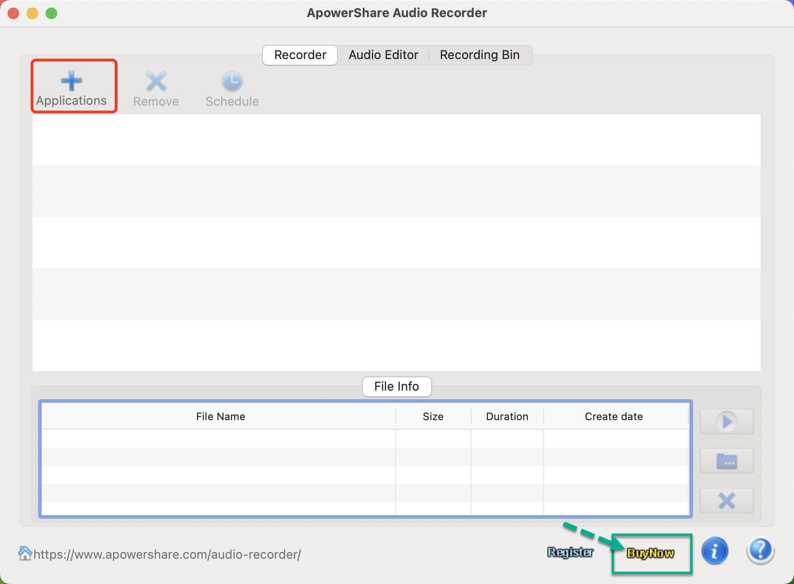The image size is (794, 584).
Task: Sort by Duration column header
Action: 507,416
